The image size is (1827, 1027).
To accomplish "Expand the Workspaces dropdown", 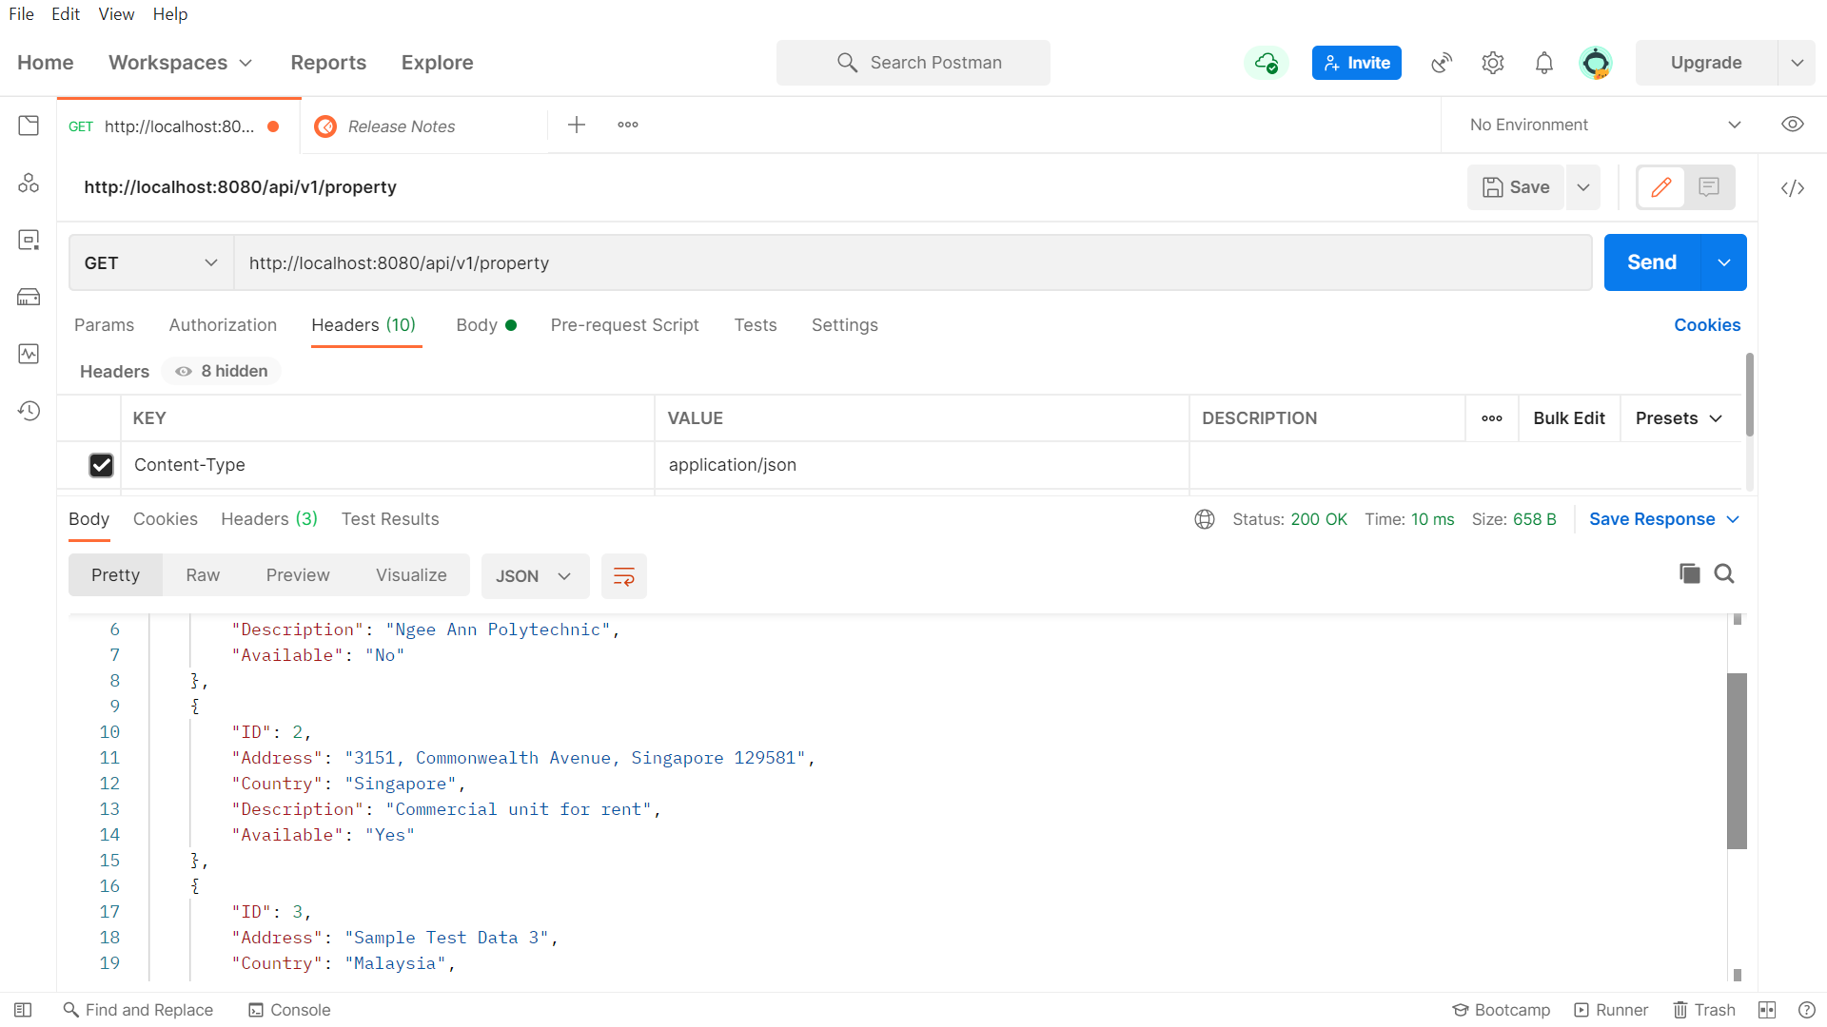I will [180, 63].
